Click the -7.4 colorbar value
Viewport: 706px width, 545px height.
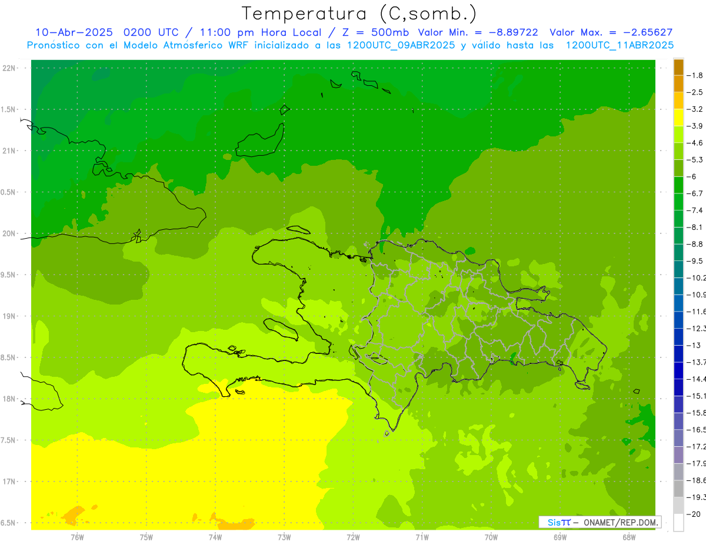695,210
